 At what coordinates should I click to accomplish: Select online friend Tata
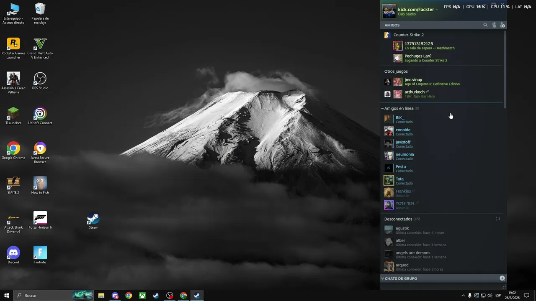point(443,181)
